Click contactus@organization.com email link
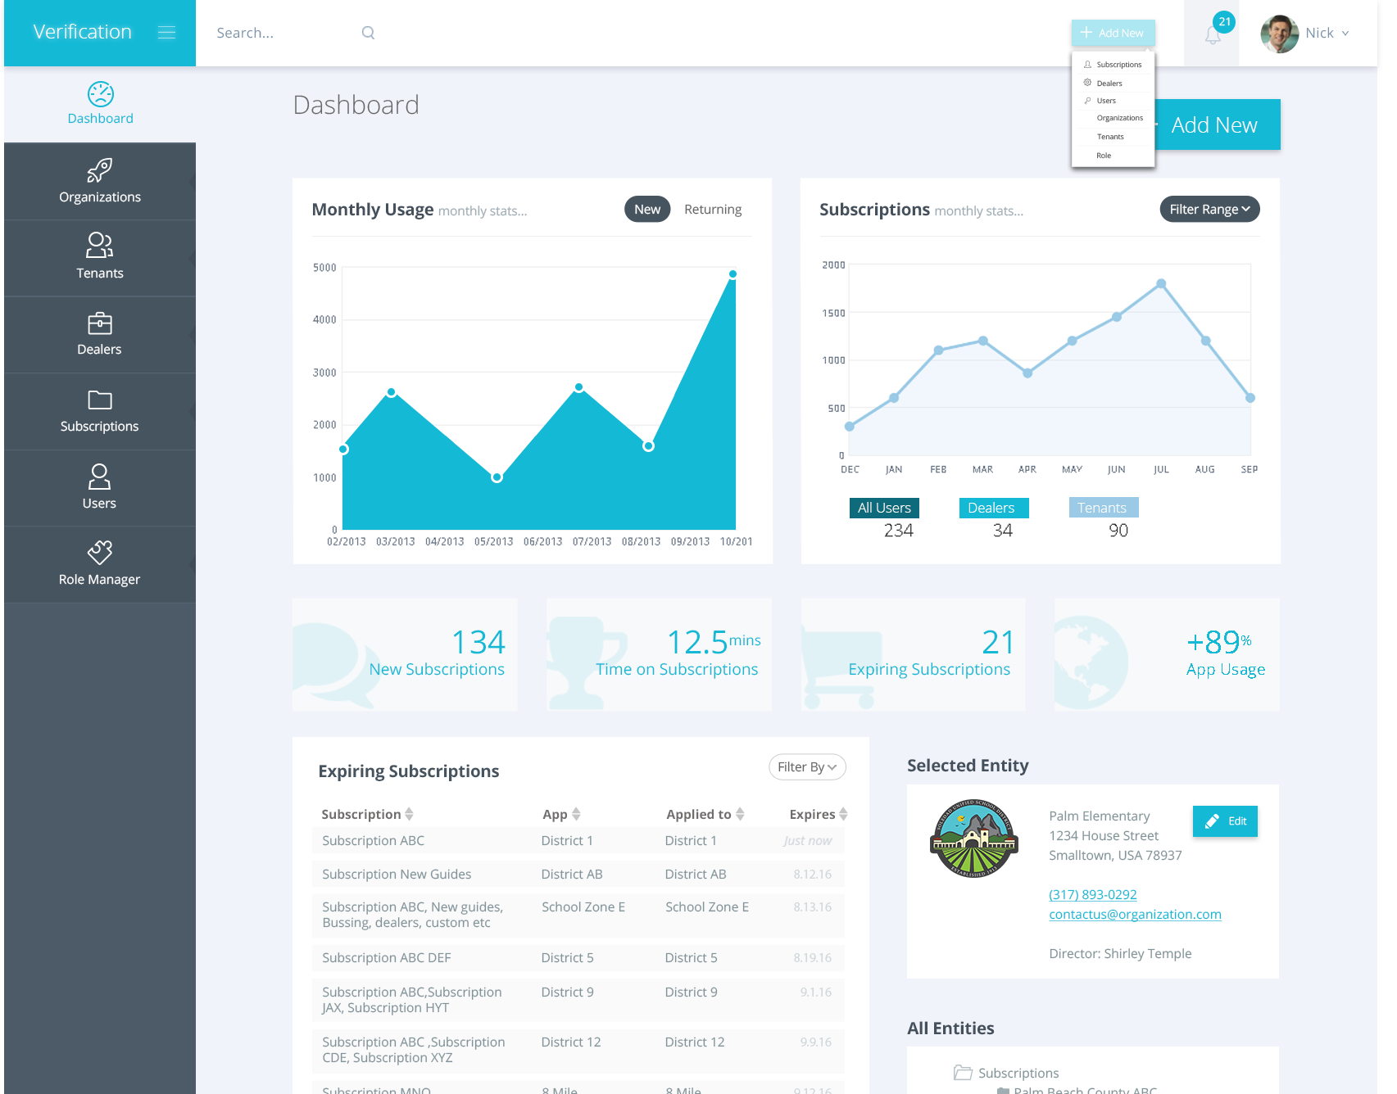Screen dimensions: 1397x1094 coord(1135,914)
